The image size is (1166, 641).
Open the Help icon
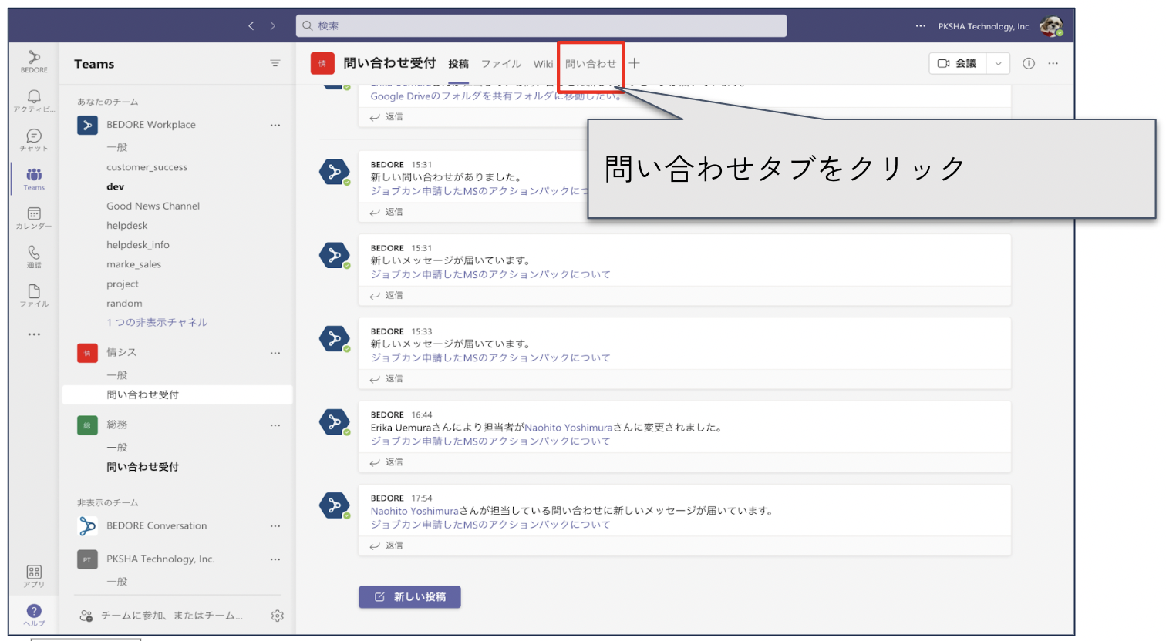[x=34, y=615]
